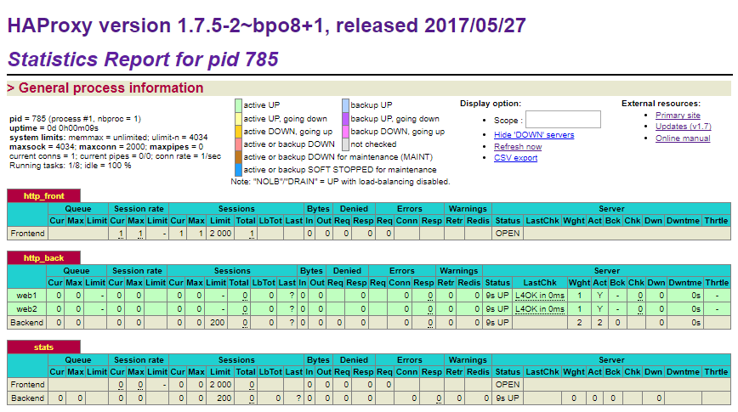The width and height of the screenshot is (738, 412).
Task: Click the backup UP, going down swatch
Action: (345, 119)
